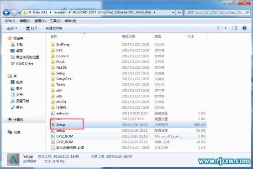
Task: Click the Back navigation arrow
Action: click(x=6, y=13)
